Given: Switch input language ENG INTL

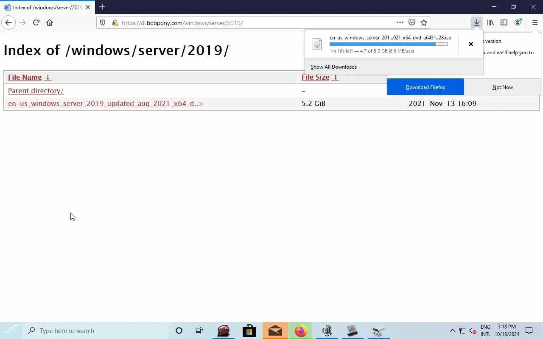Looking at the screenshot, I should click(x=485, y=331).
